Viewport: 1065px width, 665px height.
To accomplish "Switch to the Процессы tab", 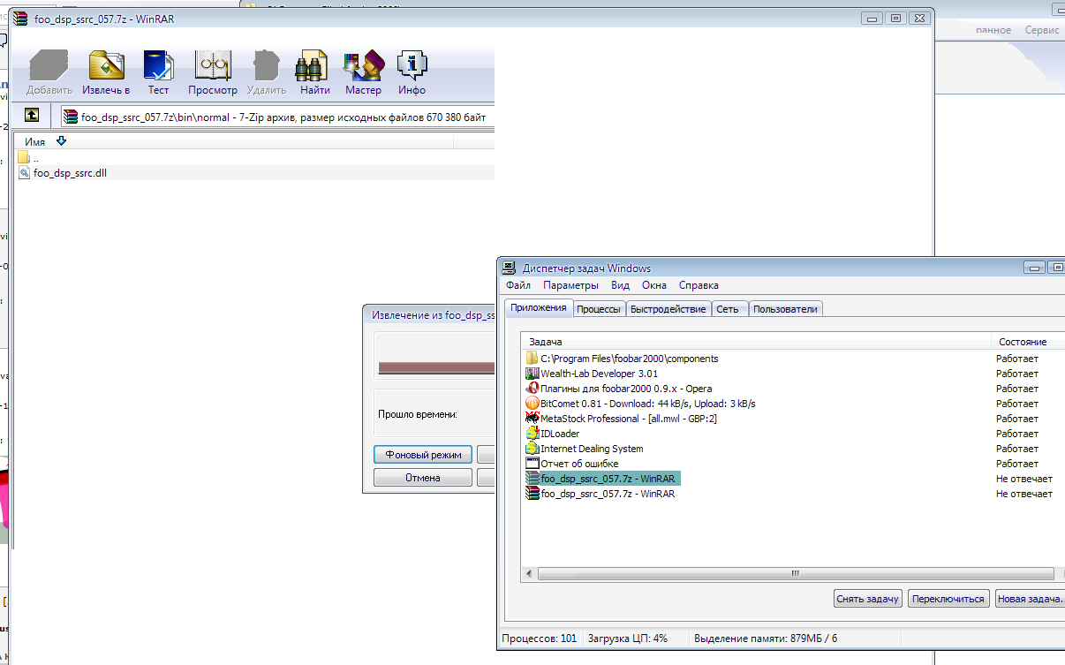I will (x=599, y=309).
